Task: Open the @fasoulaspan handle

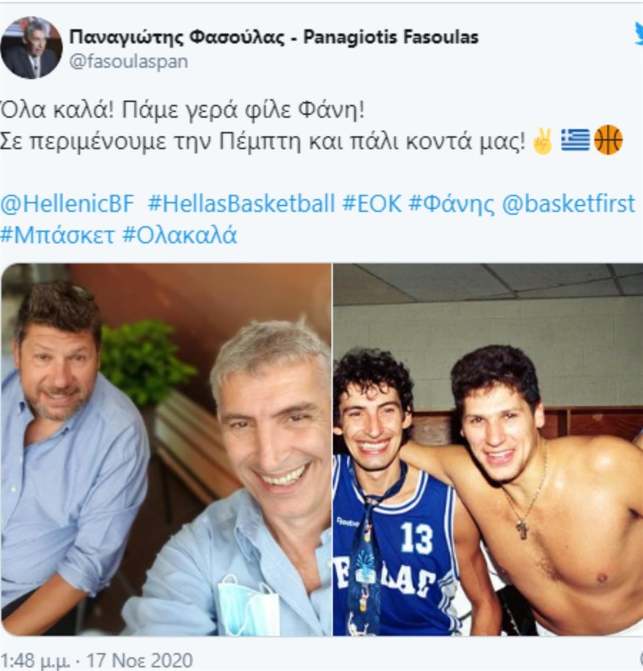Action: click(x=129, y=61)
